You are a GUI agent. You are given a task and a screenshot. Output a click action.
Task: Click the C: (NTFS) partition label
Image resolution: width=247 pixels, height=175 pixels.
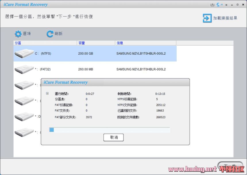43,54
